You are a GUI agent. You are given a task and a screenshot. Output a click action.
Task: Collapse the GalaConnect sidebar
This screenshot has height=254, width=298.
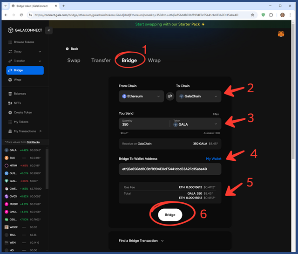pyautogui.click(x=49, y=30)
